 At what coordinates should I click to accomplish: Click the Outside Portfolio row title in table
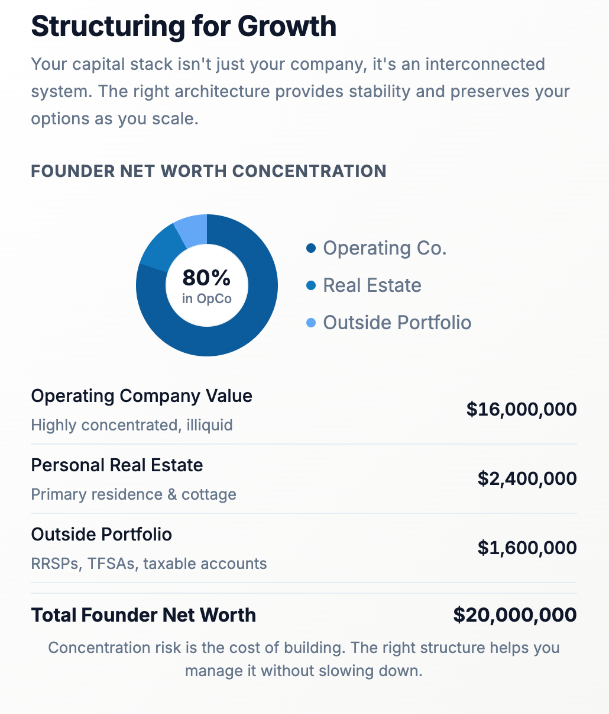tap(101, 535)
